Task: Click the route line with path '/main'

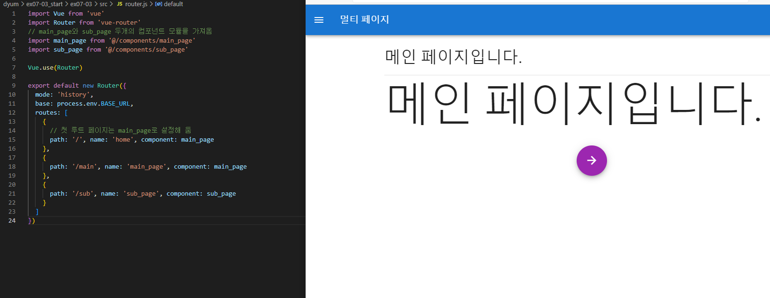Action: [x=148, y=167]
